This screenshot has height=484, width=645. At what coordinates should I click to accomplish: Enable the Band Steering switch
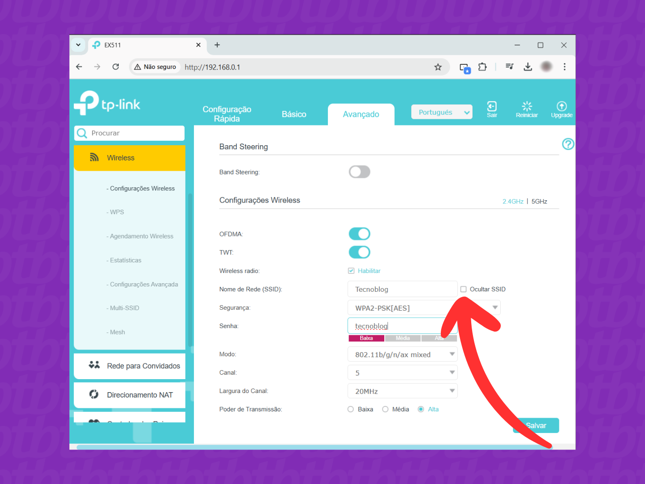[359, 172]
